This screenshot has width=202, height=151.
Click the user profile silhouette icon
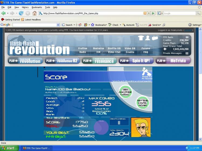tap(148, 38)
